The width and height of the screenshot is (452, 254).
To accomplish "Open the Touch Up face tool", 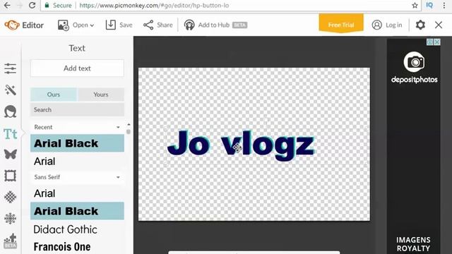I will (x=11, y=111).
